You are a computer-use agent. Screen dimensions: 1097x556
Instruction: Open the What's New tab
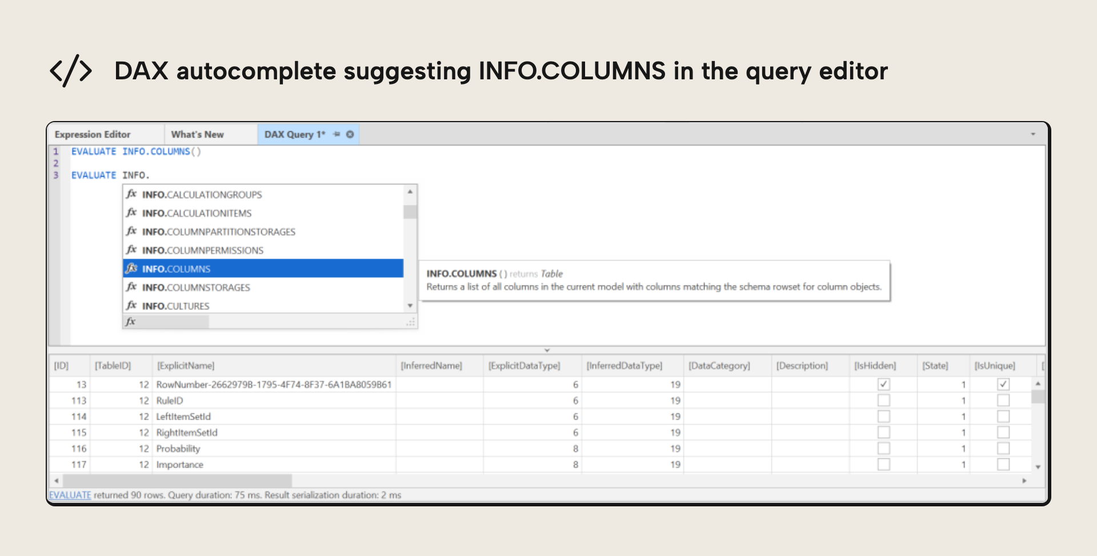(x=198, y=134)
